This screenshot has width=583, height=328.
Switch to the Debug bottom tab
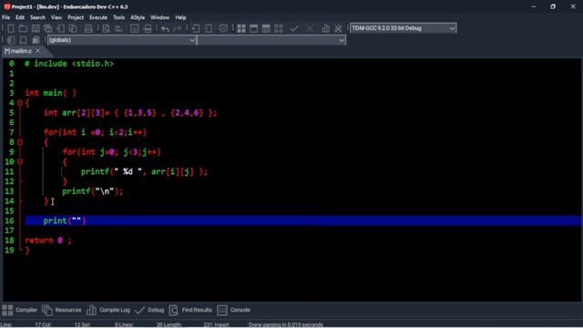[x=149, y=310]
